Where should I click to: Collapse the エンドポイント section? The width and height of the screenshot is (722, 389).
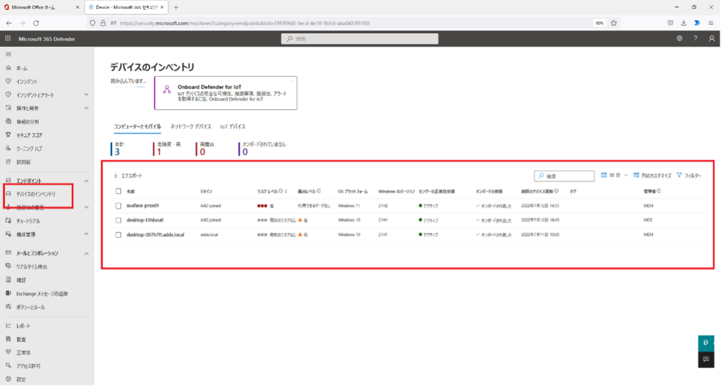86,181
